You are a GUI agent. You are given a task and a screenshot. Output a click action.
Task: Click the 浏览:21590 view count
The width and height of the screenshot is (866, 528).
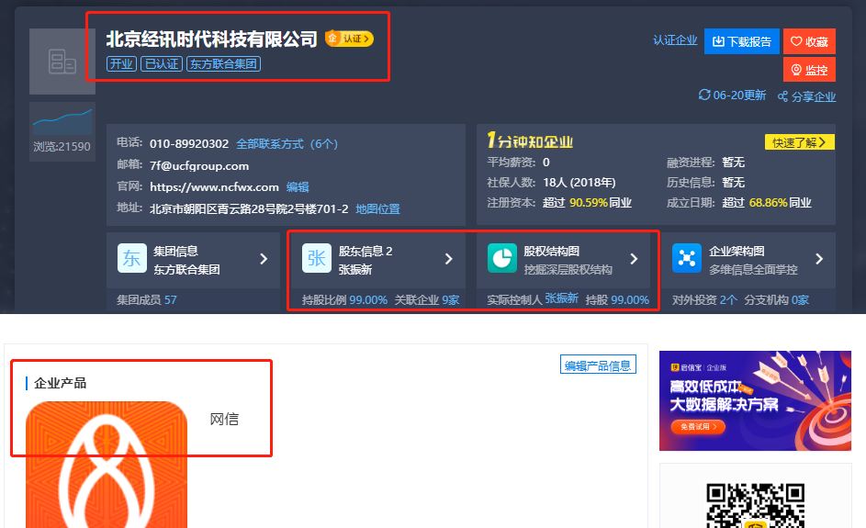(x=62, y=147)
